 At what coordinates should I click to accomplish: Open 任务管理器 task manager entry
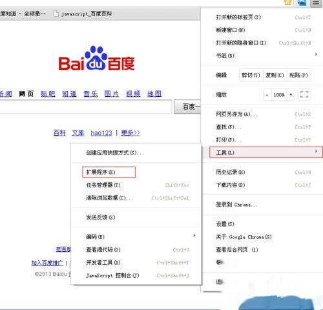[x=136, y=185]
